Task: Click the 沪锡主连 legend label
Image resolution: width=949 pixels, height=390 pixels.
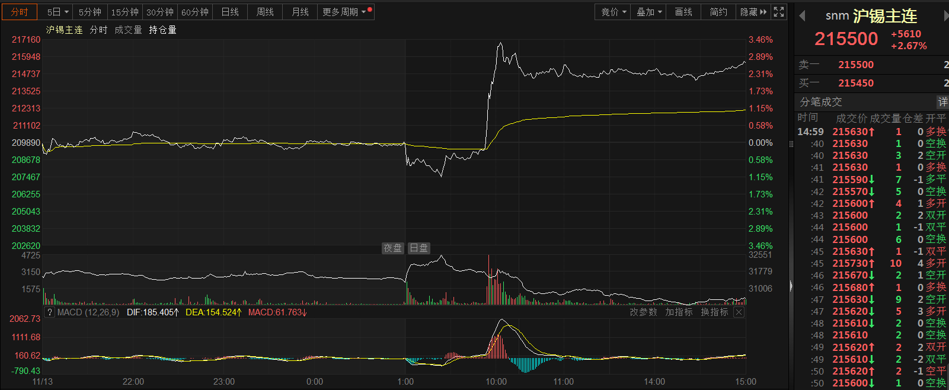Action: point(65,30)
